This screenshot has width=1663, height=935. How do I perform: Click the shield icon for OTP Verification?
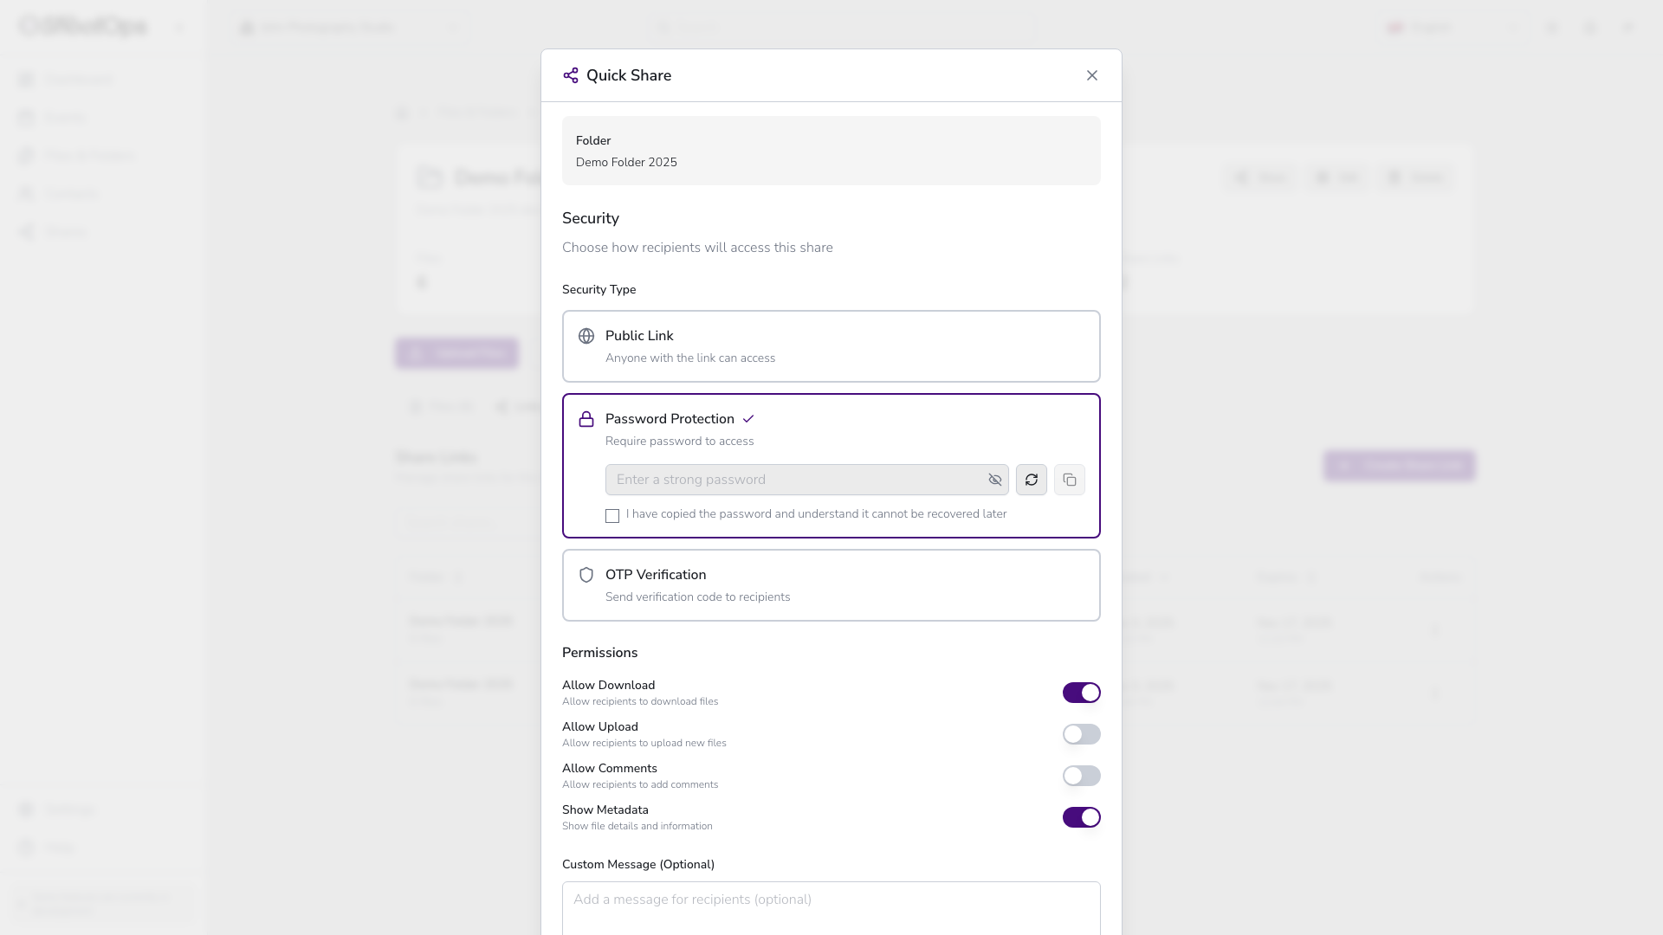click(x=586, y=575)
